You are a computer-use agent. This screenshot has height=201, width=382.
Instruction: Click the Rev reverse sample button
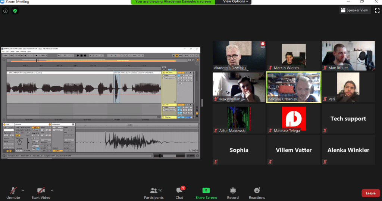(28, 133)
